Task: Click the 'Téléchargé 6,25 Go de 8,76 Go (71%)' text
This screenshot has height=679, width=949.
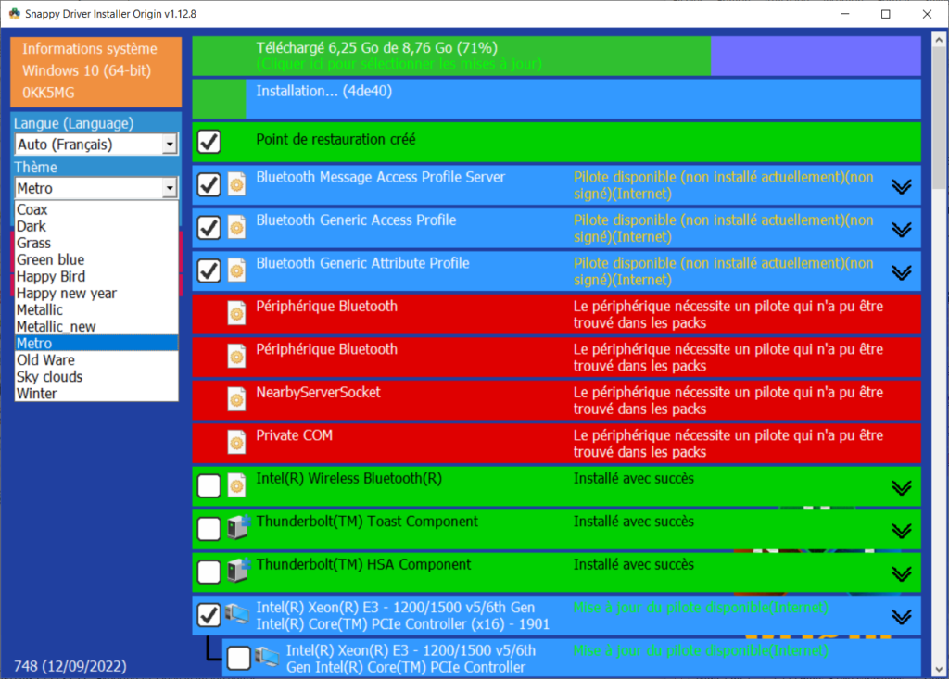Action: tap(376, 48)
